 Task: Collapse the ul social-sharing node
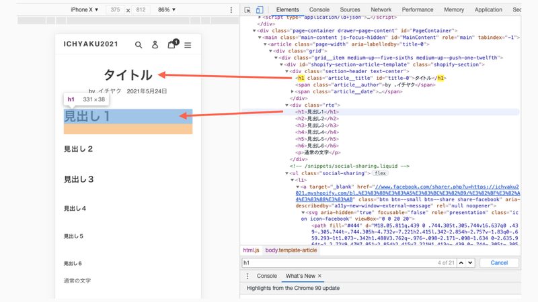click(287, 173)
